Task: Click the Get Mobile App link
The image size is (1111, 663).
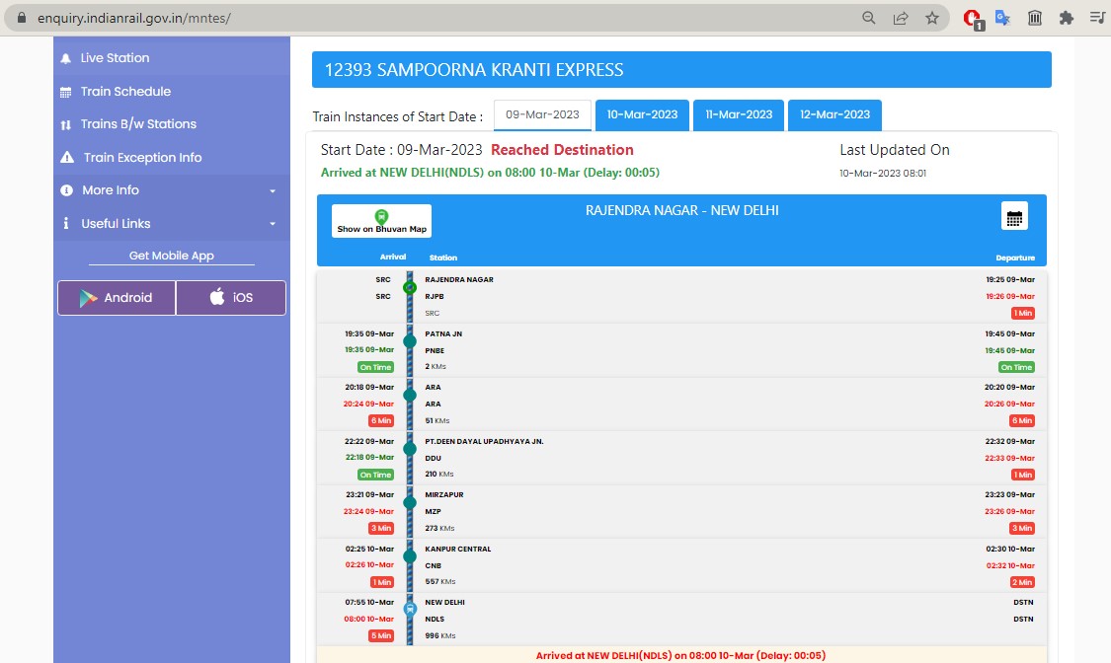Action: tap(172, 256)
